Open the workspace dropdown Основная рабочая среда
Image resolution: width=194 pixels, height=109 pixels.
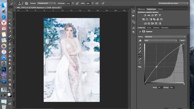click(x=173, y=3)
